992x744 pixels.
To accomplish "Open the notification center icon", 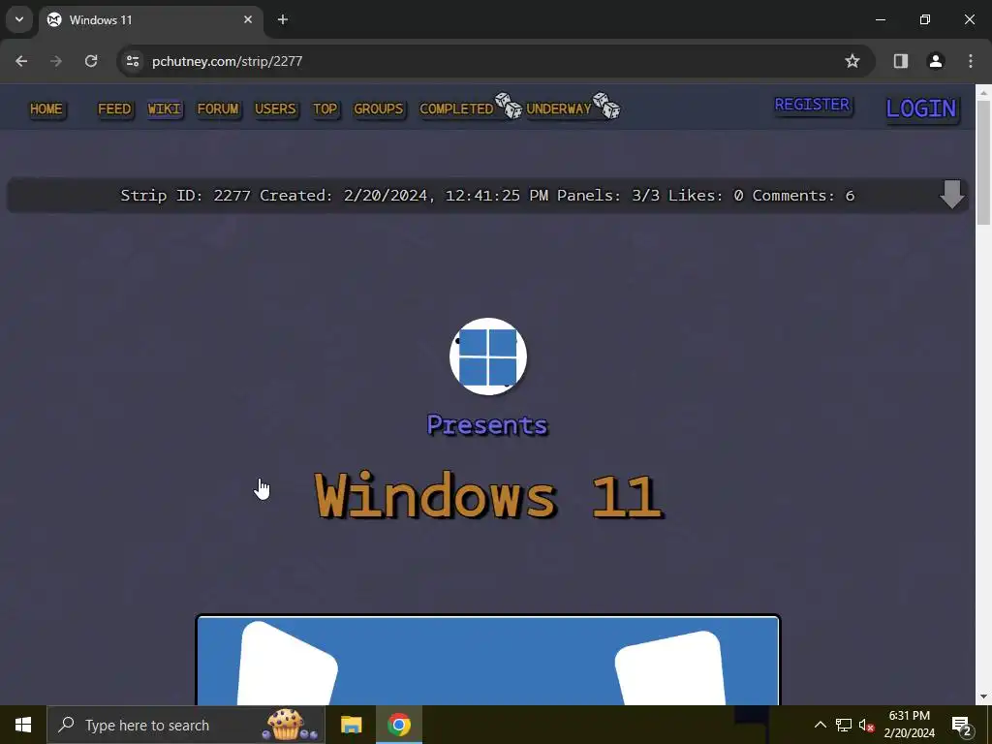I will tap(962, 726).
